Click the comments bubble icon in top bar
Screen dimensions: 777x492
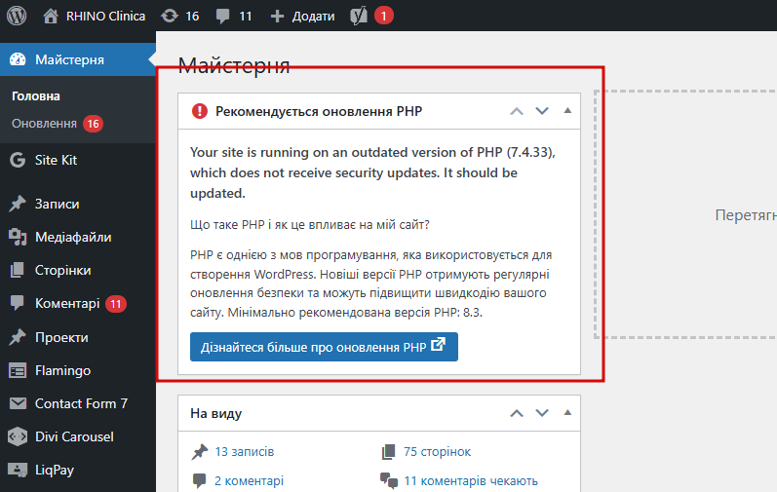tap(223, 16)
